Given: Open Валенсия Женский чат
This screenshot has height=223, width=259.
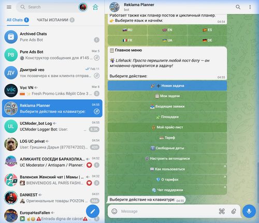Looking at the screenshot, I should [52, 180].
